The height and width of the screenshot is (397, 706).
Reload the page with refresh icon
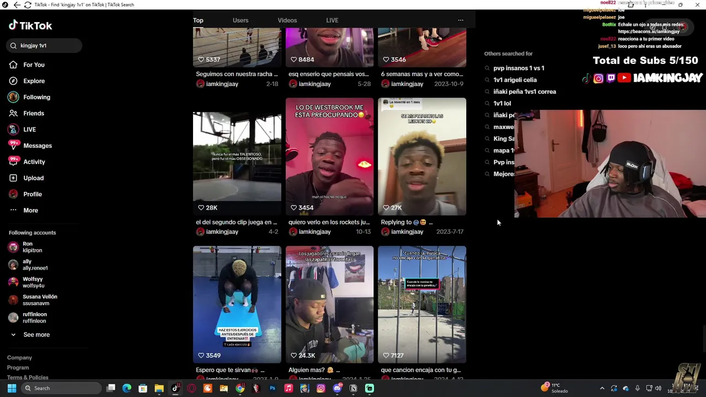click(28, 5)
